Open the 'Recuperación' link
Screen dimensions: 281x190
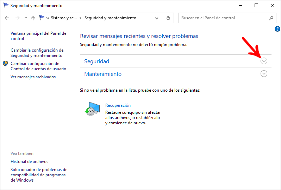(118, 105)
